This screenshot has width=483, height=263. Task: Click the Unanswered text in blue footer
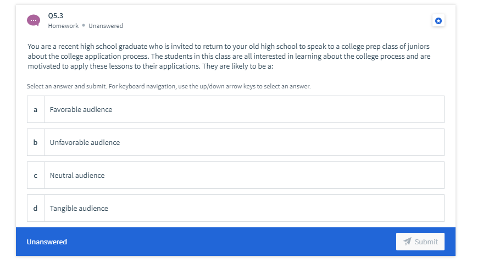(x=47, y=242)
